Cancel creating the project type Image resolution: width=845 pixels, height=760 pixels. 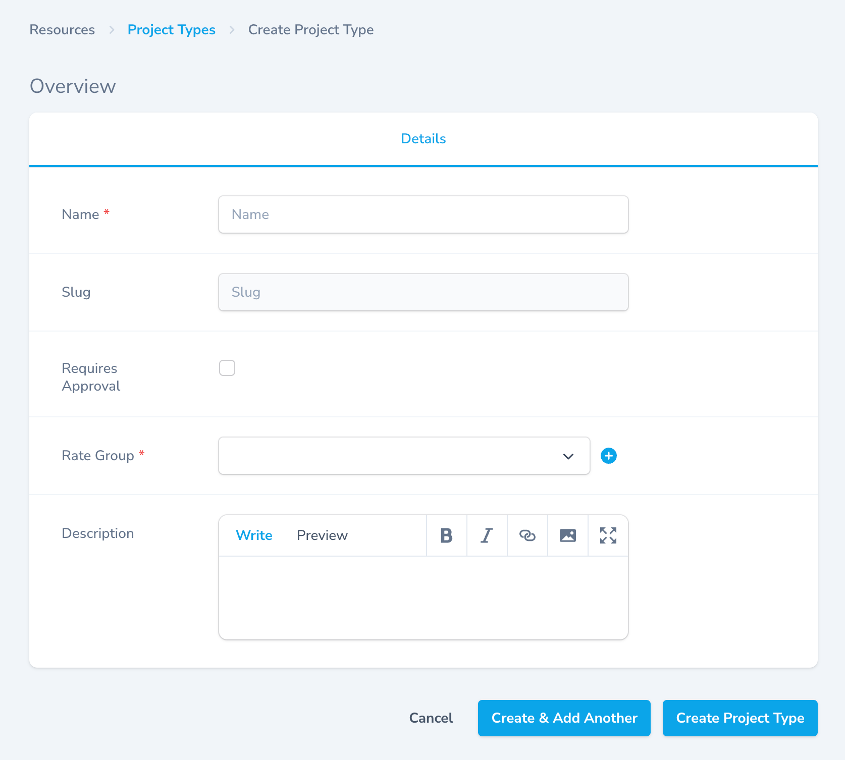tap(431, 718)
